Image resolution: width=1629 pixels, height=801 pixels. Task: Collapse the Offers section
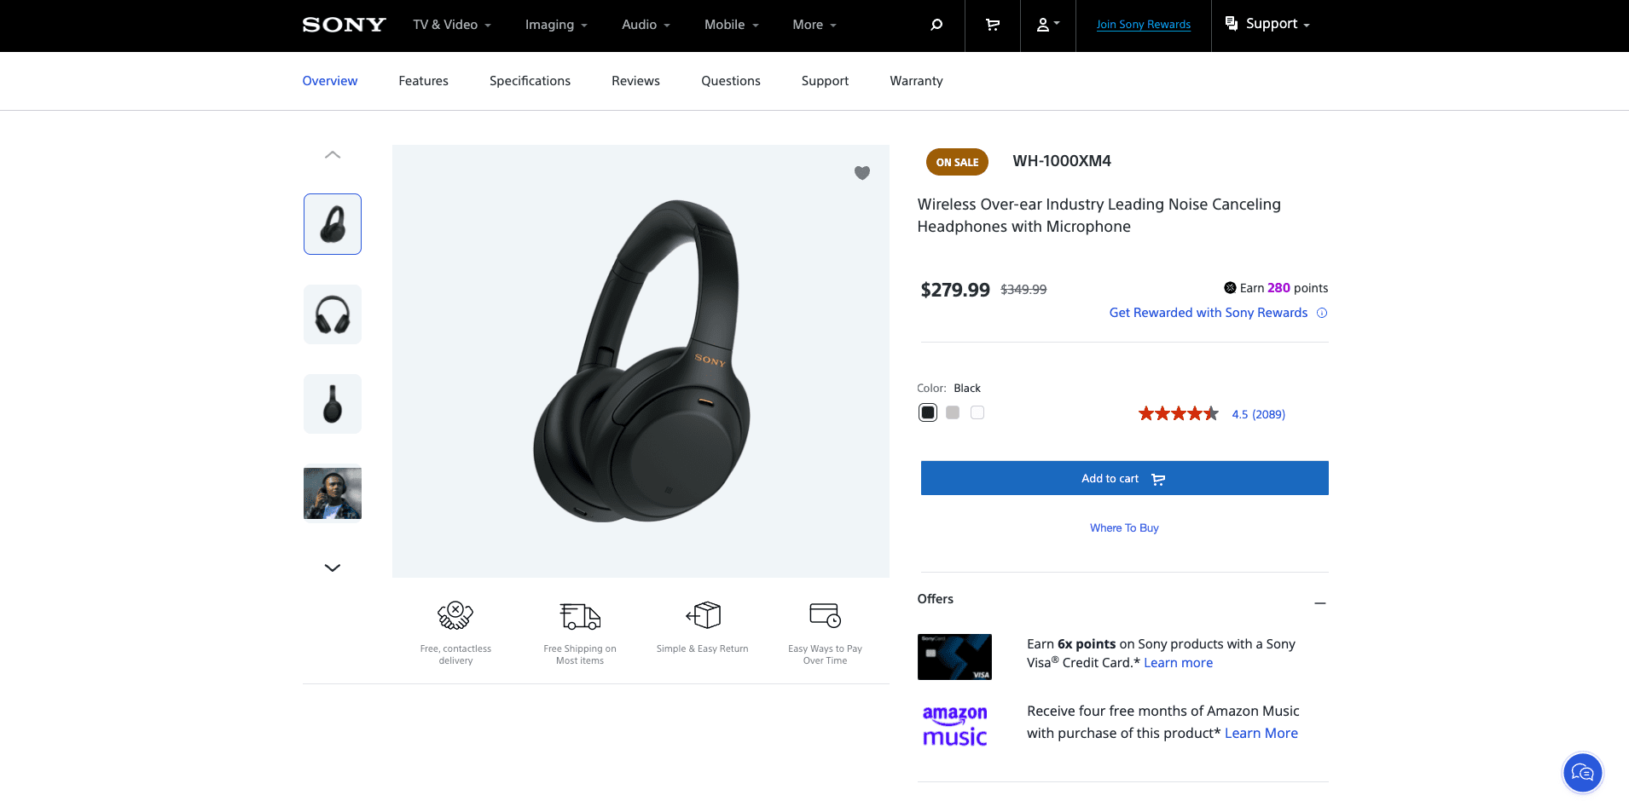[1319, 602]
